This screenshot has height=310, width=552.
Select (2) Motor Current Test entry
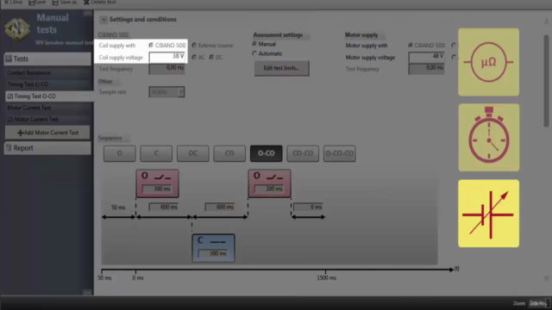pyautogui.click(x=48, y=119)
